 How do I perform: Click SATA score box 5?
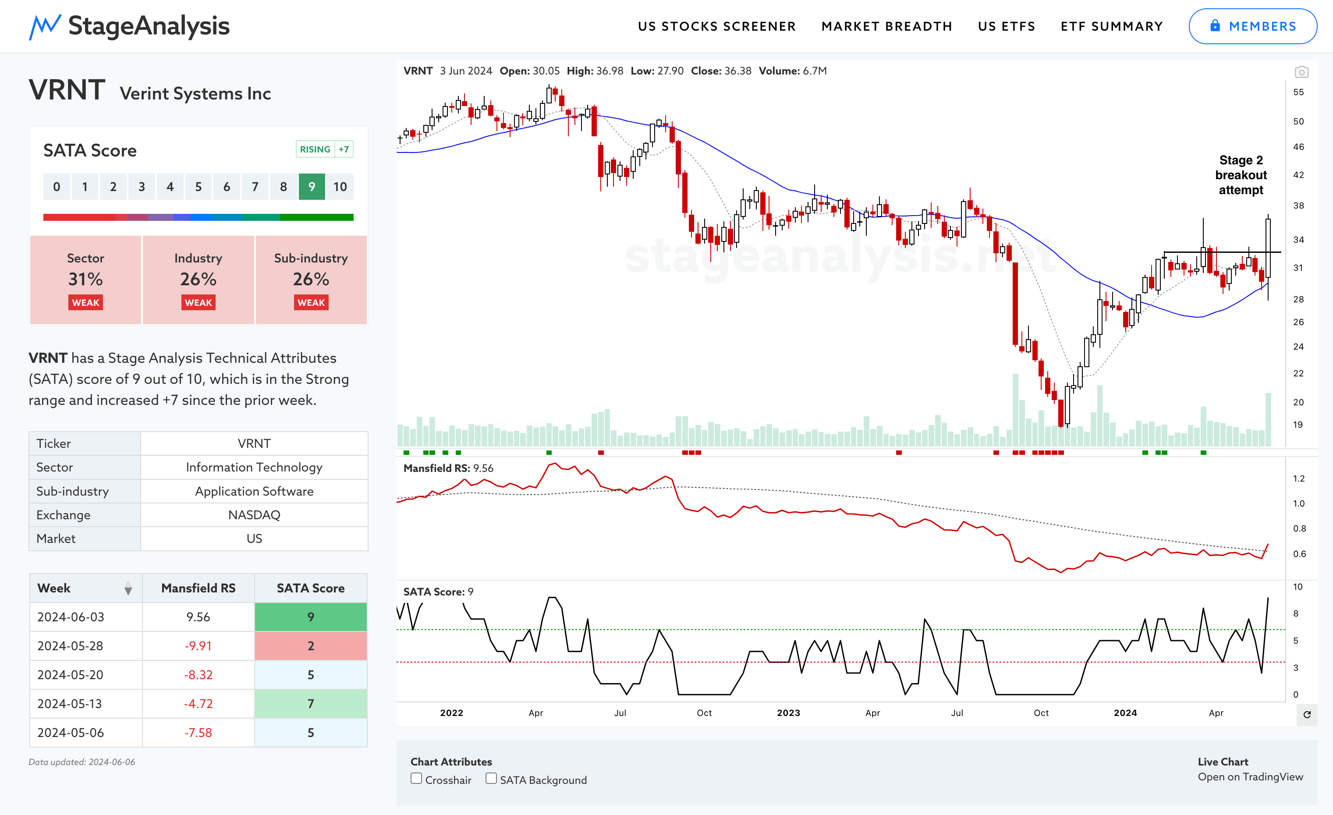pyautogui.click(x=199, y=187)
